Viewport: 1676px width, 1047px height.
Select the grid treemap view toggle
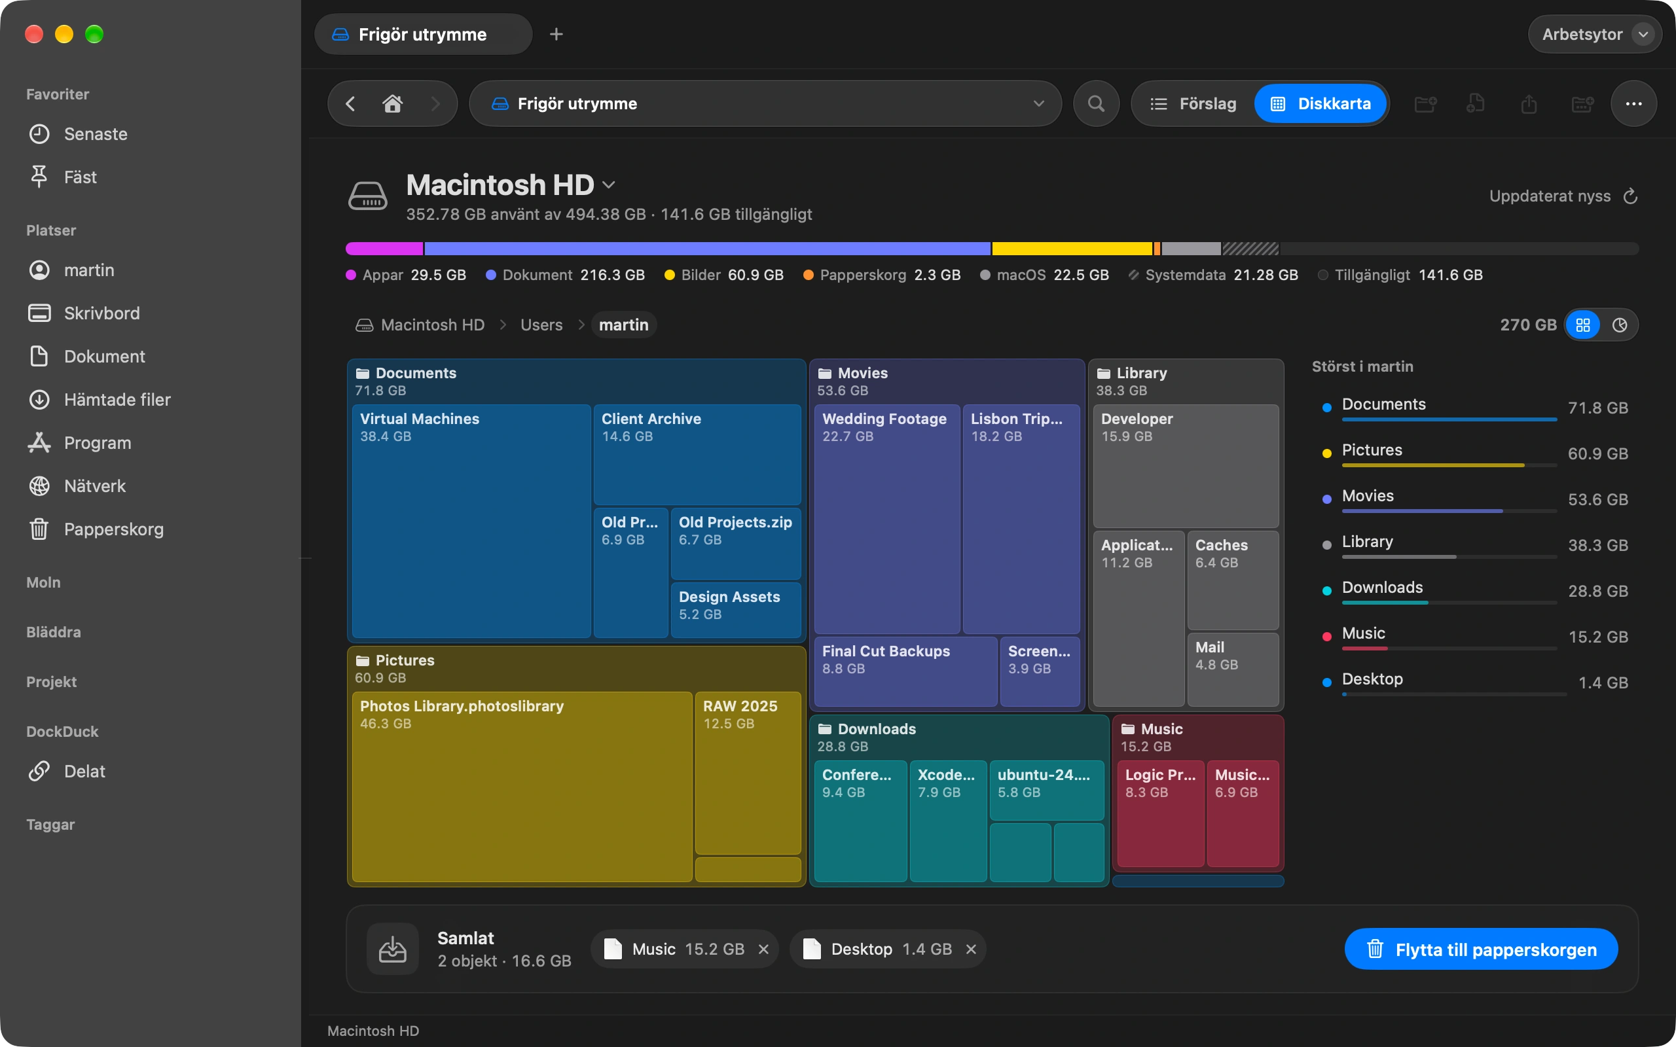(1583, 325)
